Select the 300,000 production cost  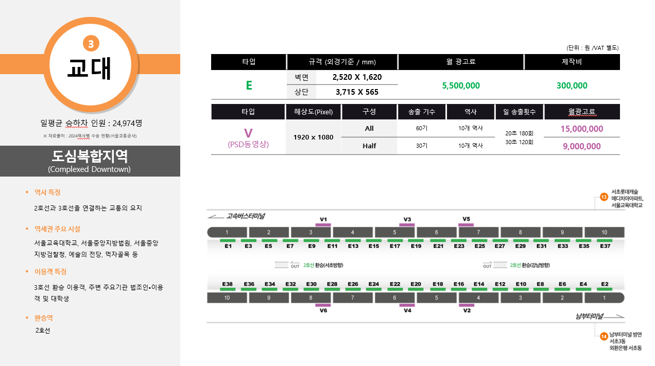[572, 85]
